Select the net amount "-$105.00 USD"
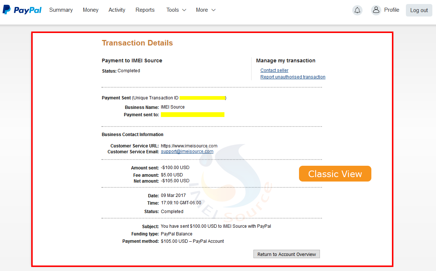 [175, 181]
